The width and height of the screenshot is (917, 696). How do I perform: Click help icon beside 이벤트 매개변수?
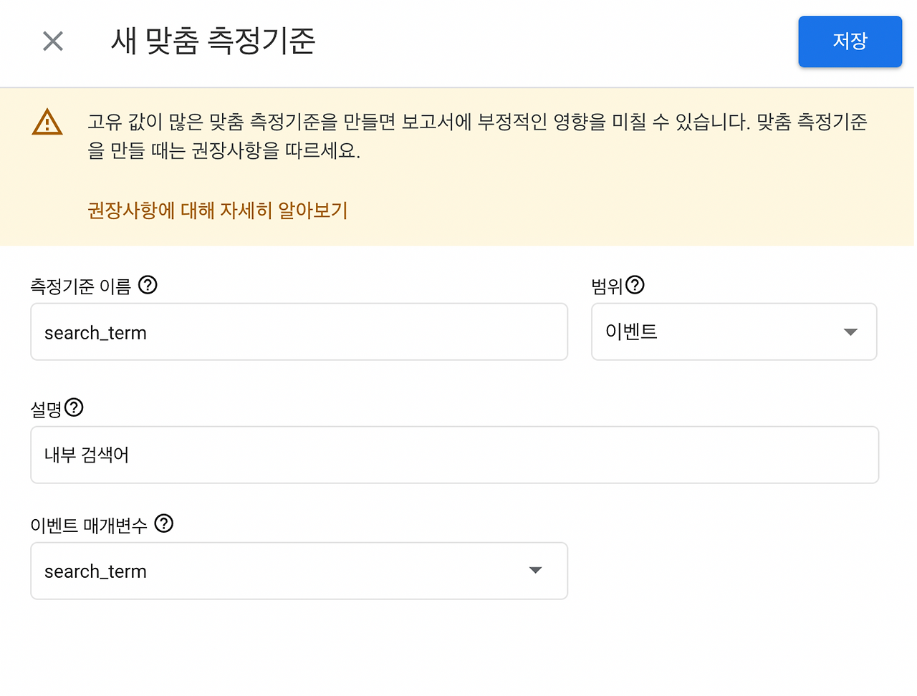[x=164, y=523]
